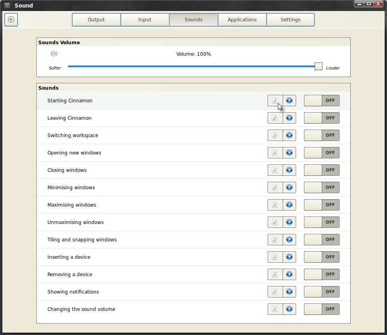Viewport: 387px width, 335px height.
Task: Pick audio file for Opening new windows
Action: point(275,152)
